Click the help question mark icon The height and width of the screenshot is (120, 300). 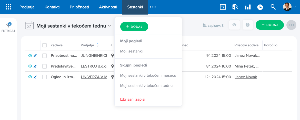247,25
